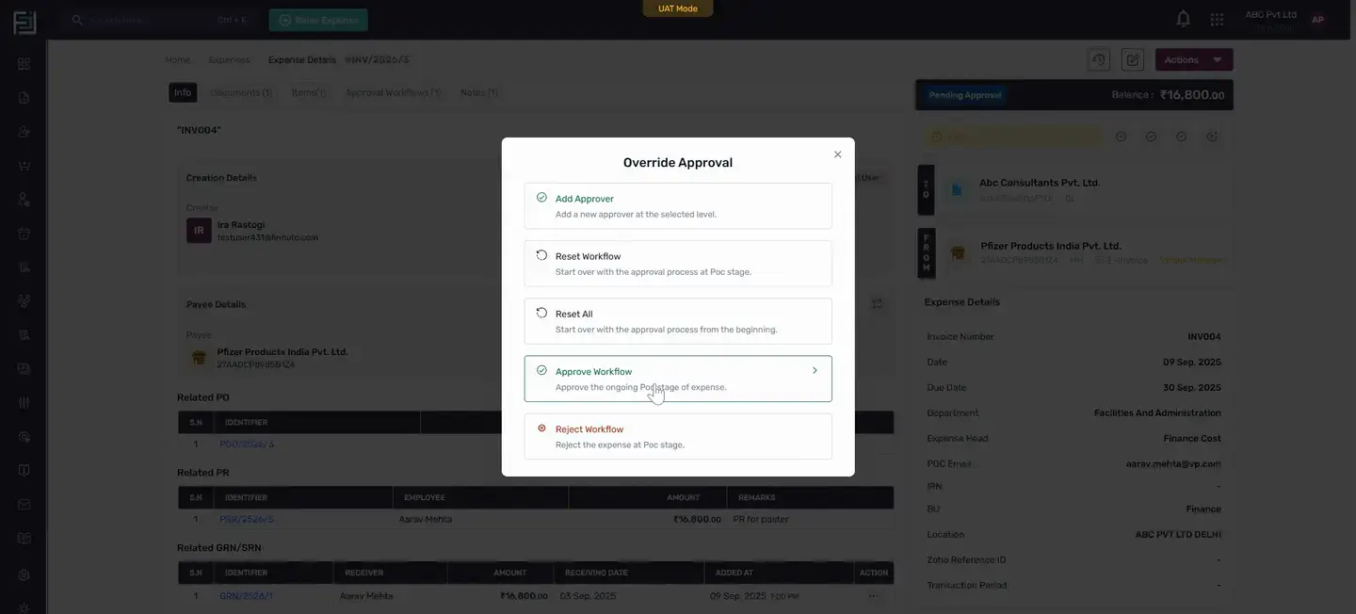The height and width of the screenshot is (614, 1356).
Task: Click the Payee Details refresh icon
Action: (x=877, y=303)
